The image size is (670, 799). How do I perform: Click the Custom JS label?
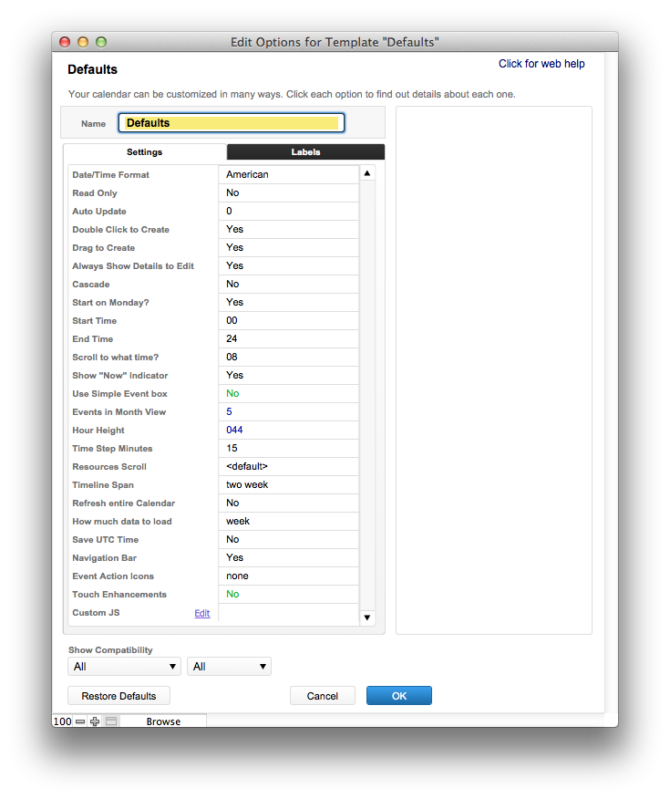pos(96,613)
